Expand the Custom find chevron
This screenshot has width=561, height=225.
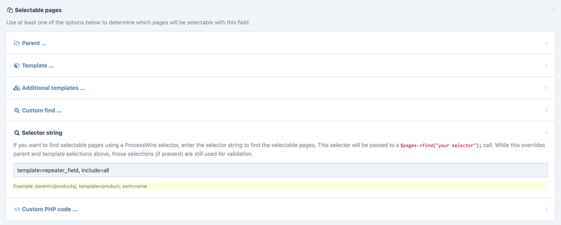click(x=546, y=110)
